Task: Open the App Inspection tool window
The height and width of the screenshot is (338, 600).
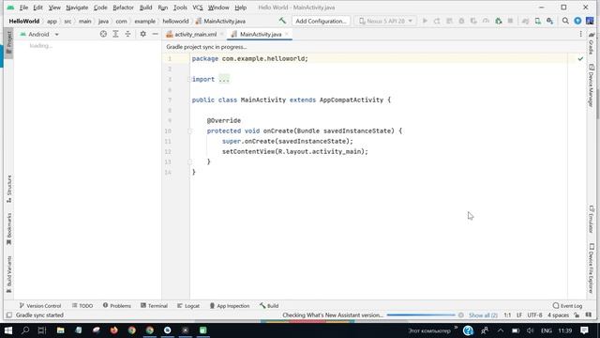Action: coord(230,306)
